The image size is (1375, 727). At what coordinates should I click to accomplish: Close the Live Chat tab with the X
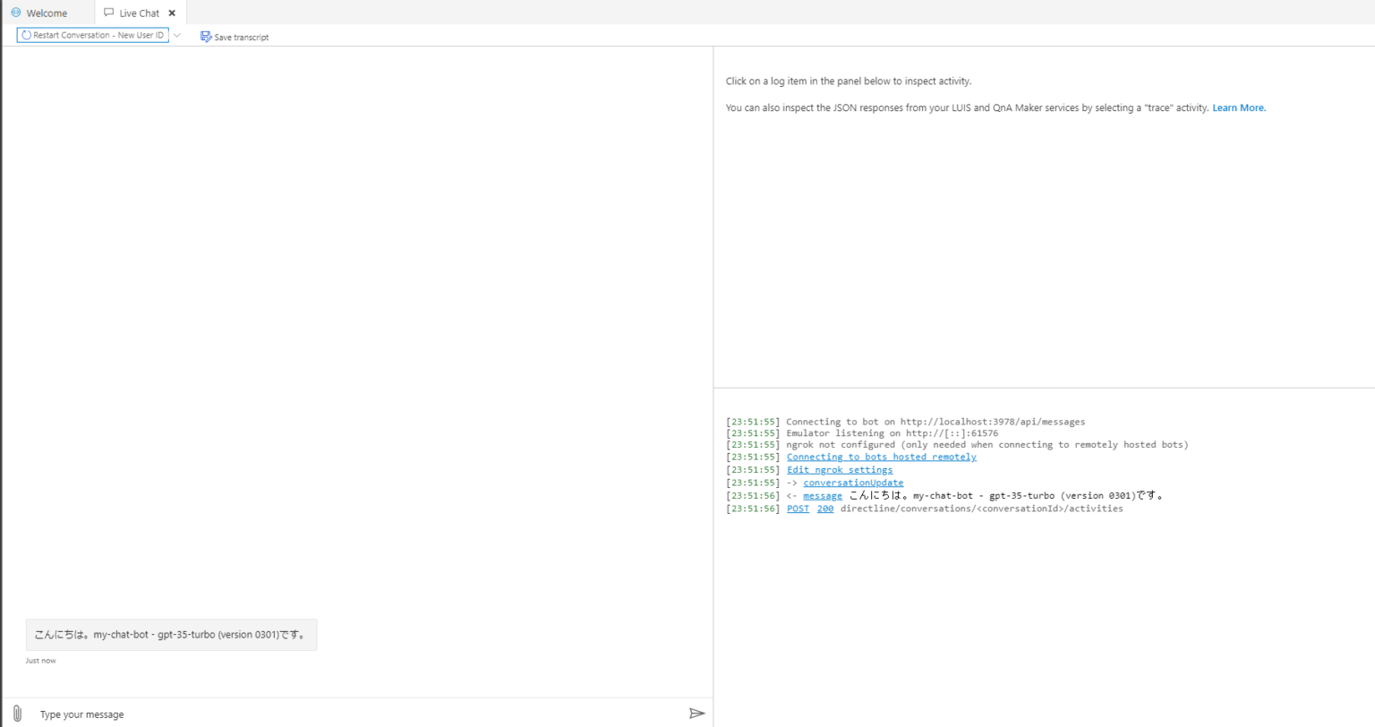tap(172, 13)
